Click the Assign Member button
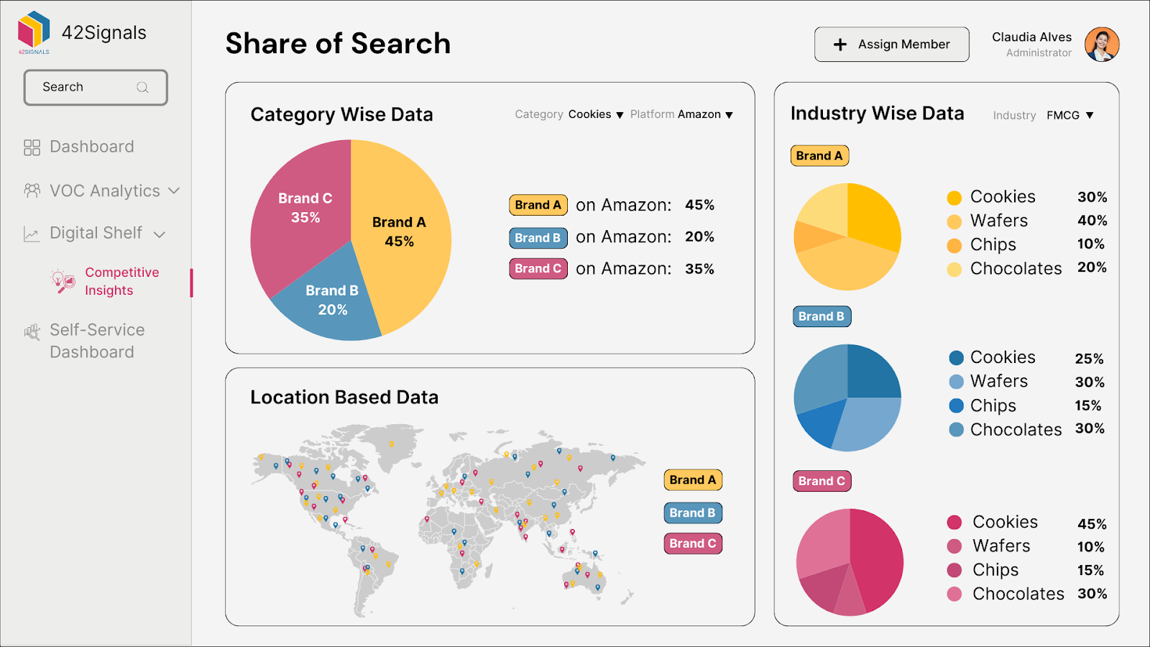 [x=891, y=44]
